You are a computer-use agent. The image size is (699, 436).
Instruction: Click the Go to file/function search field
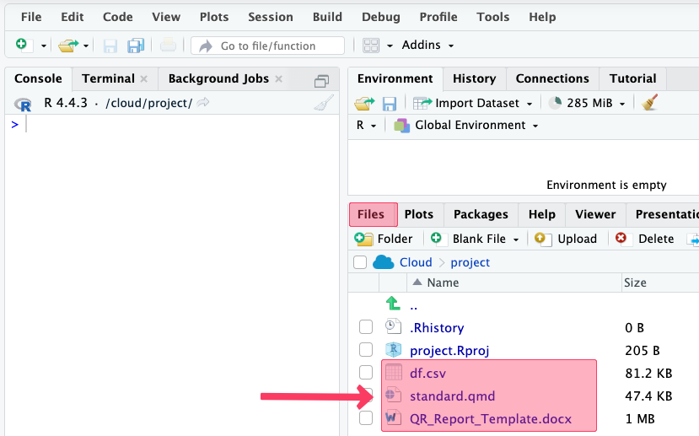coord(268,46)
